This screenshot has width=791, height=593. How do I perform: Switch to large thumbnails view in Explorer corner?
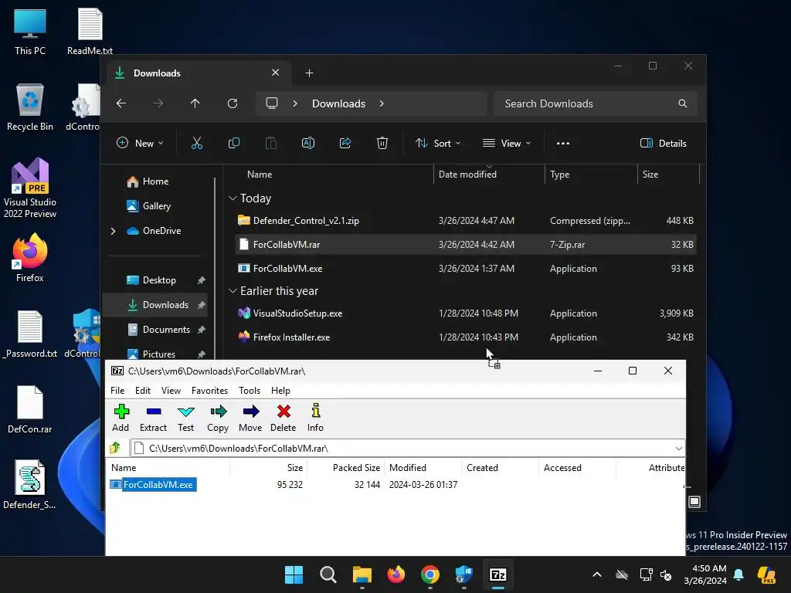pyautogui.click(x=694, y=502)
